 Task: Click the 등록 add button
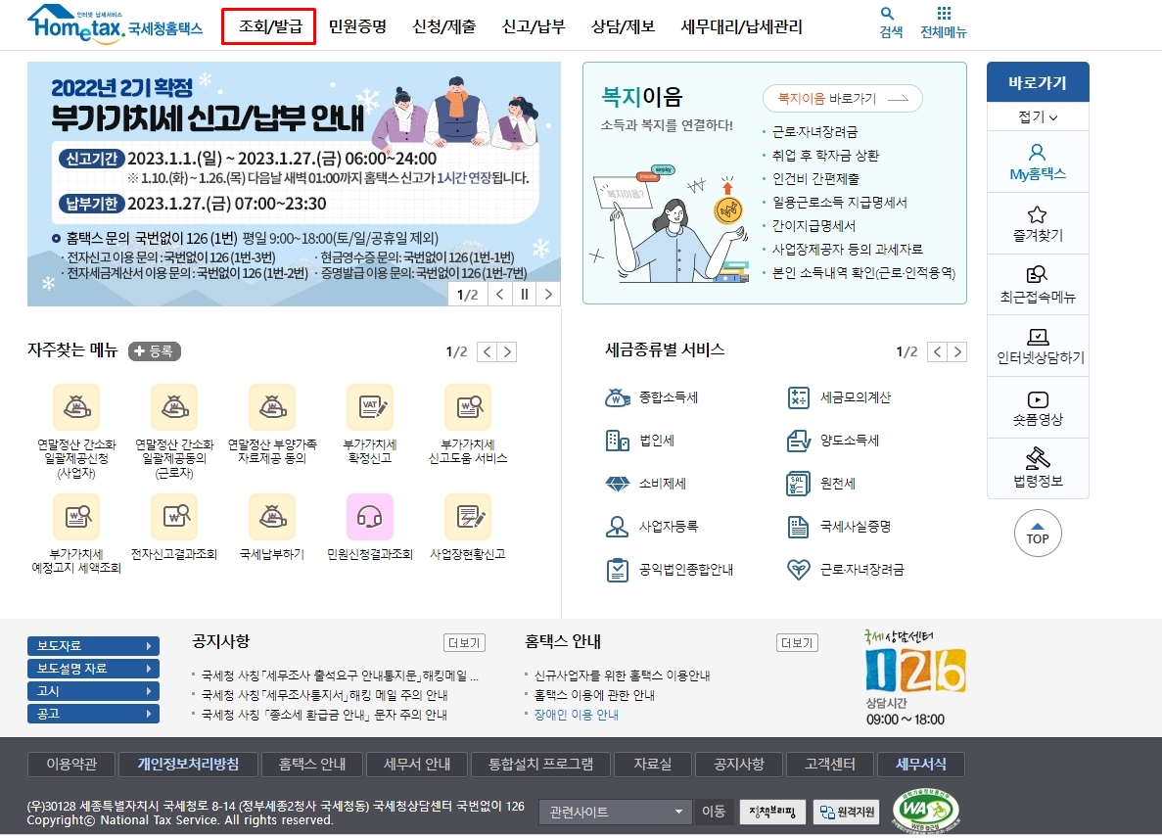point(155,351)
